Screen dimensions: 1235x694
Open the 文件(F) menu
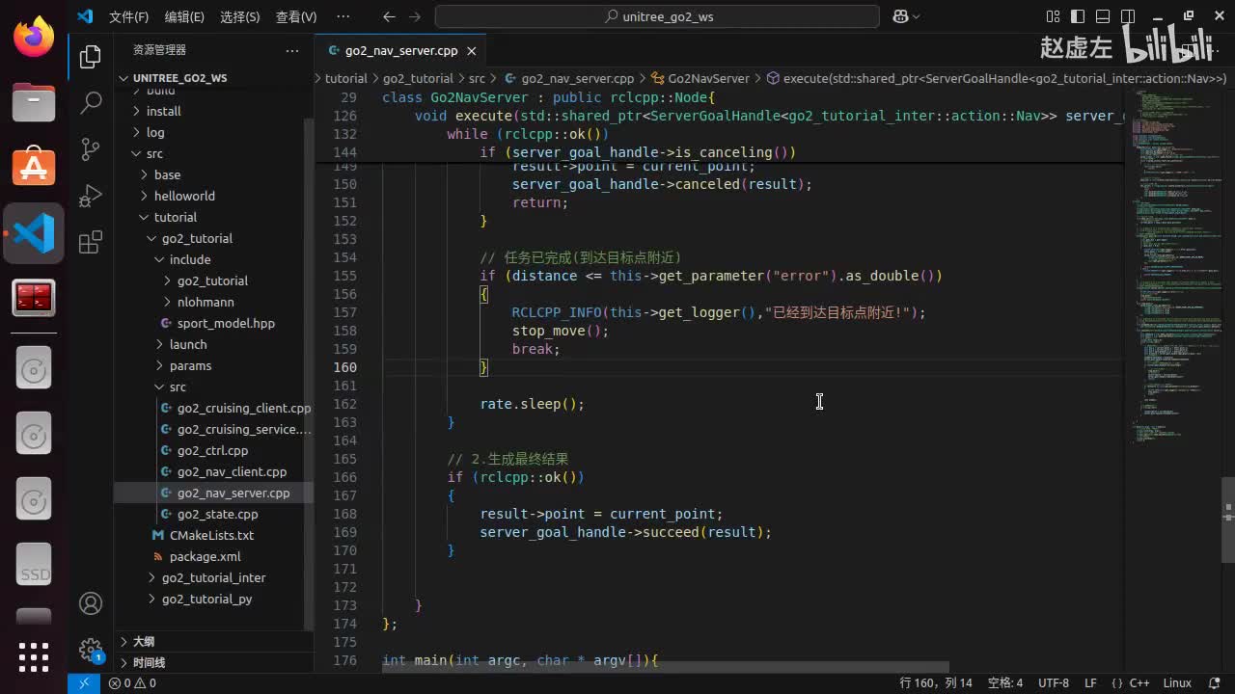128,16
